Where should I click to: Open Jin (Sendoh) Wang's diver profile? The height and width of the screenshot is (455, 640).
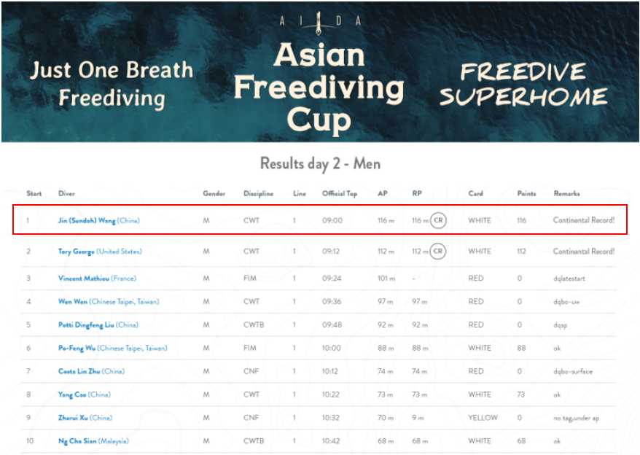pyautogui.click(x=87, y=220)
